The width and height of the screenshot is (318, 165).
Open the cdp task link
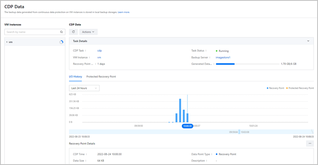coord(99,51)
